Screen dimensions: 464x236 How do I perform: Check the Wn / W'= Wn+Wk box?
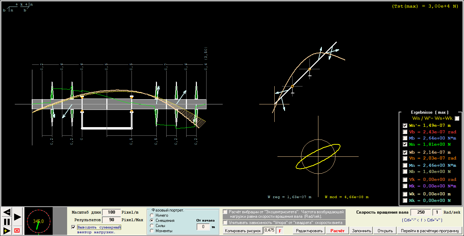point(457,119)
